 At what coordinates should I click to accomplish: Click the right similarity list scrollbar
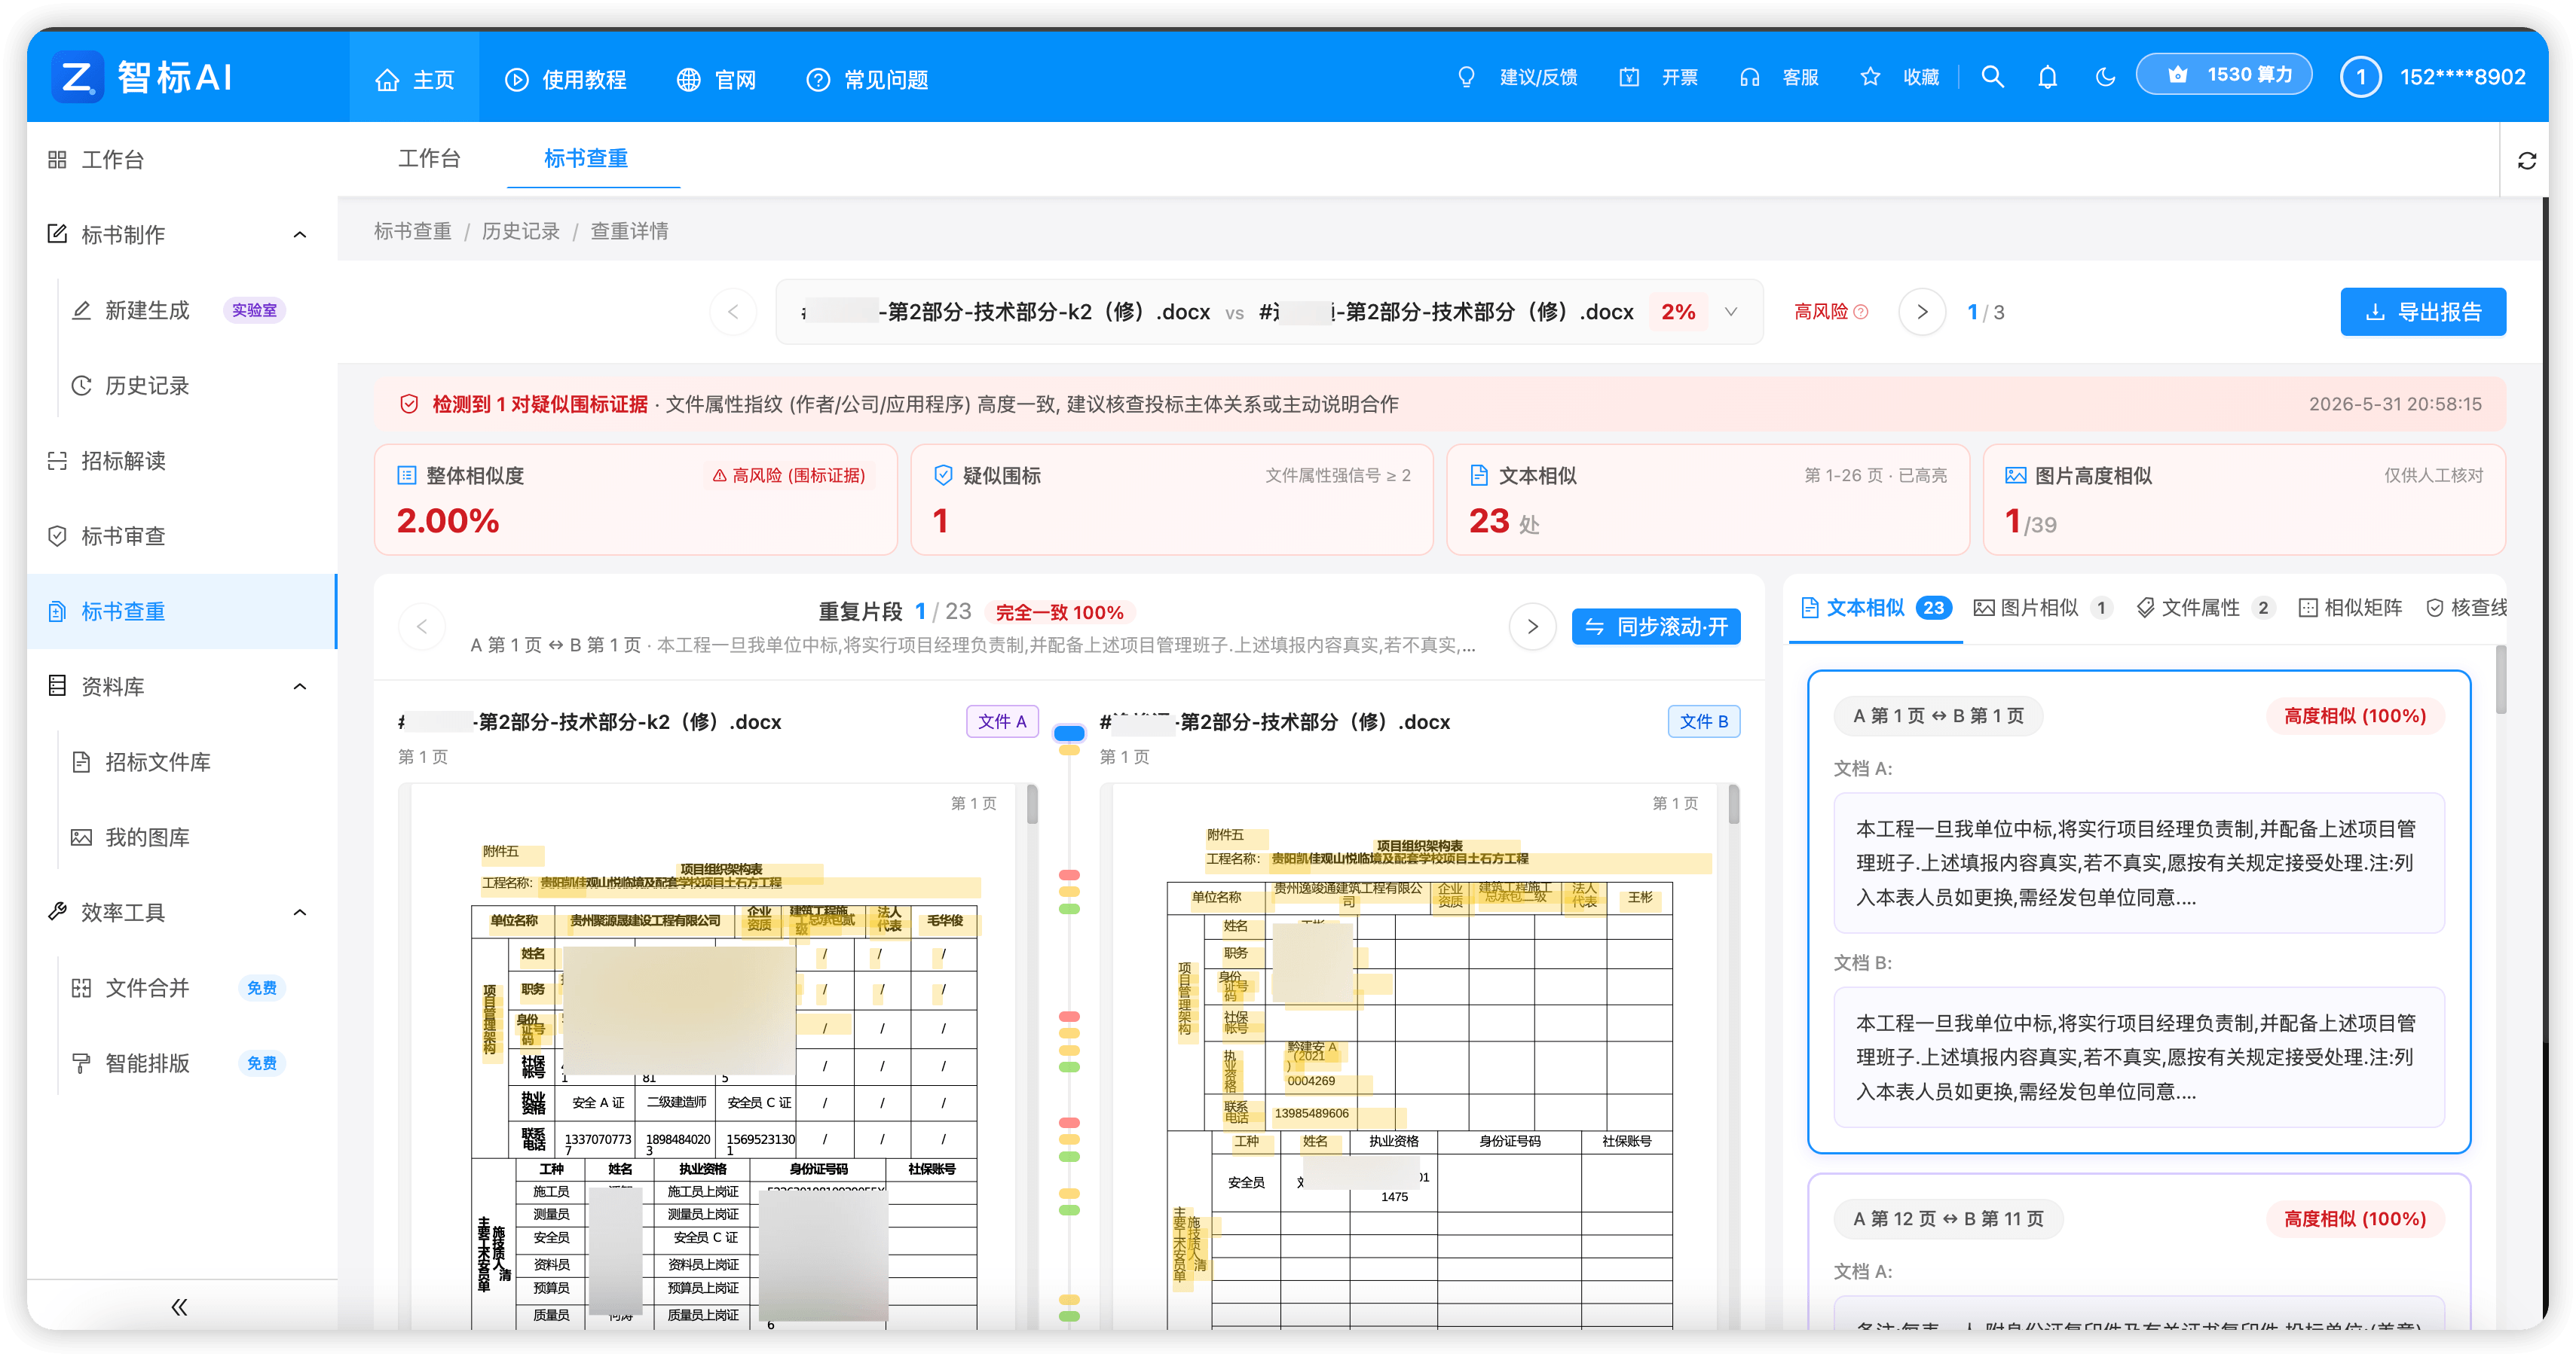click(2501, 679)
